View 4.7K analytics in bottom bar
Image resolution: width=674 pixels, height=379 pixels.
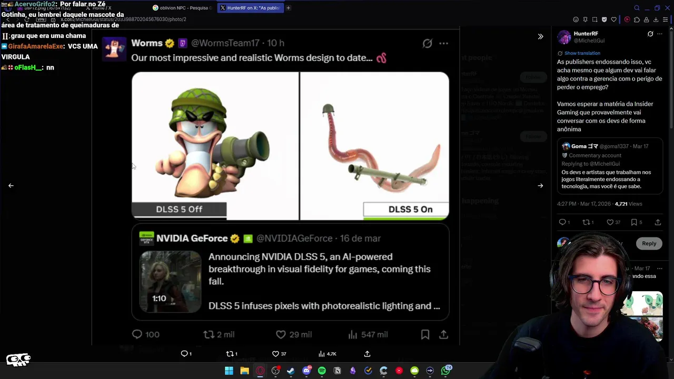[x=327, y=354]
